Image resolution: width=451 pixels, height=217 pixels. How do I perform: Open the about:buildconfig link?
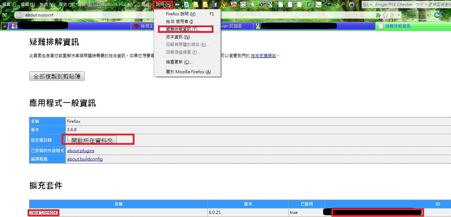[85, 159]
